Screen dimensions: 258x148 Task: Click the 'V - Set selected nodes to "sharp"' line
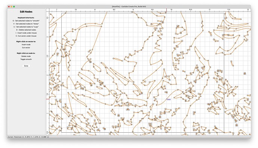(26, 24)
